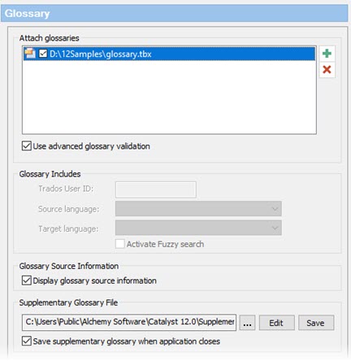Viewport: 351px width, 361px height.
Task: Click the Supplementary Glossary File group heading
Action: click(x=68, y=302)
